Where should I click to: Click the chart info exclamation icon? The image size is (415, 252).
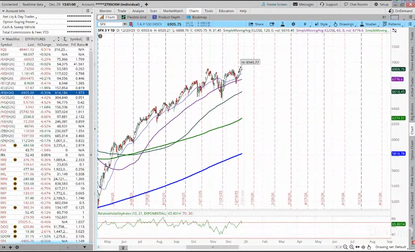pyautogui.click(x=100, y=36)
